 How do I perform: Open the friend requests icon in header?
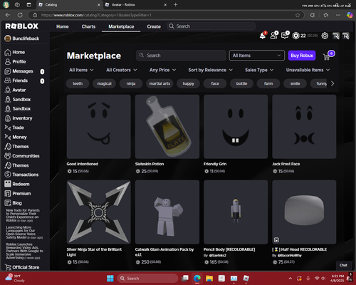(x=274, y=36)
